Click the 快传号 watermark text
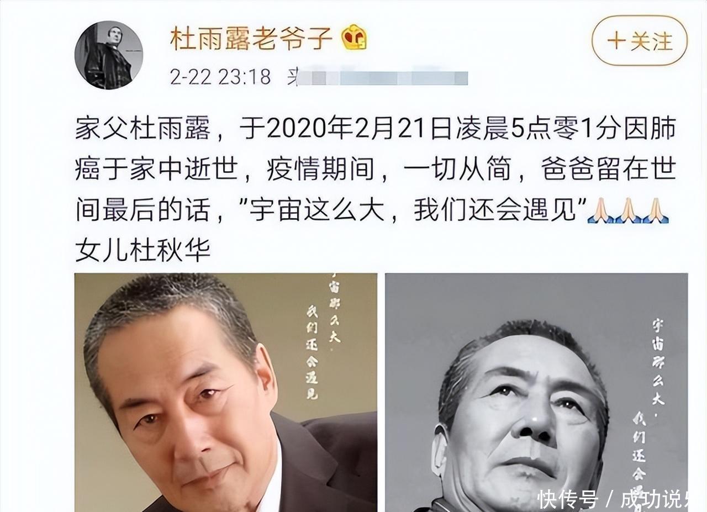 pos(568,499)
